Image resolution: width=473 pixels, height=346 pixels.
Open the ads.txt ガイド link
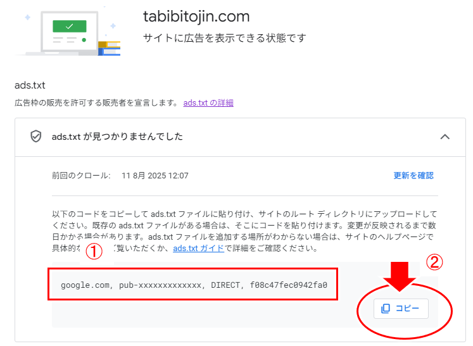coord(198,248)
